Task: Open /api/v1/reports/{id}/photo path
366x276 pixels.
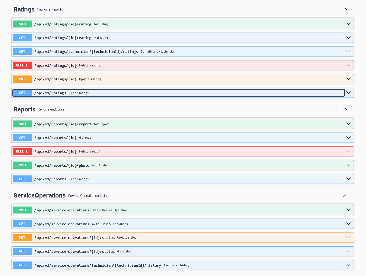Action: click(x=62, y=165)
